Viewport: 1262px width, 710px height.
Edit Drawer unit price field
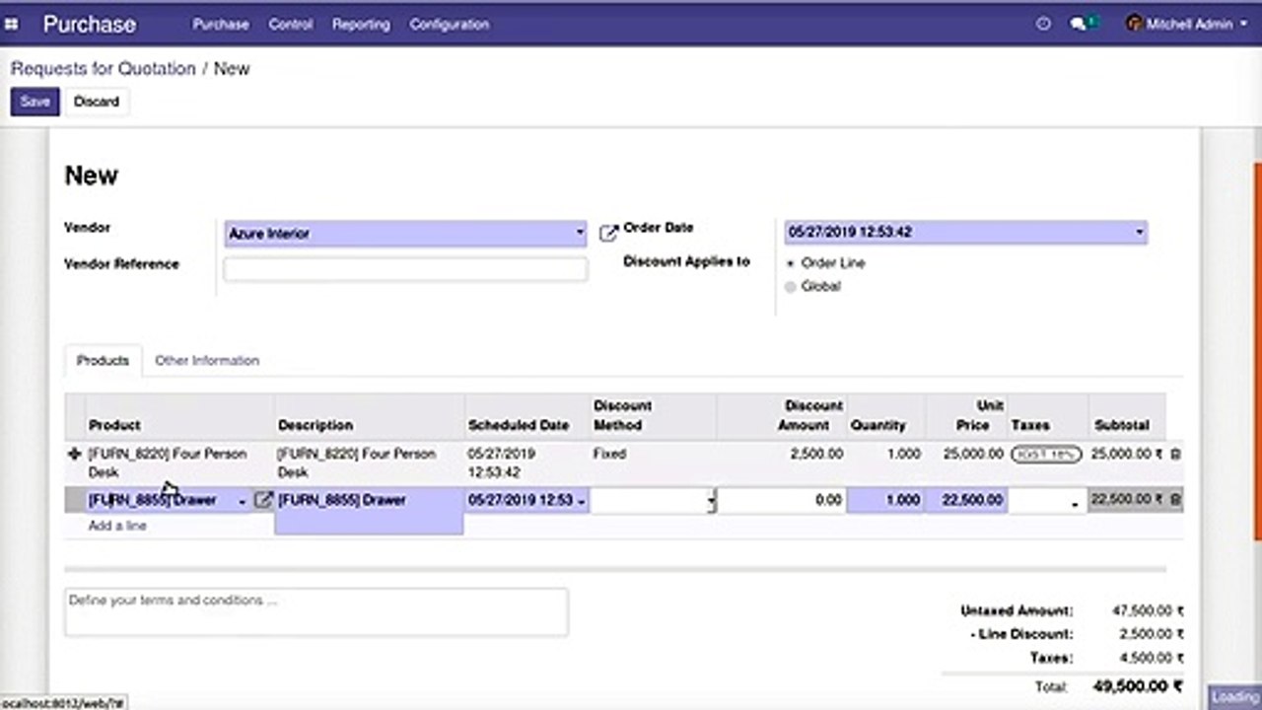tap(966, 500)
